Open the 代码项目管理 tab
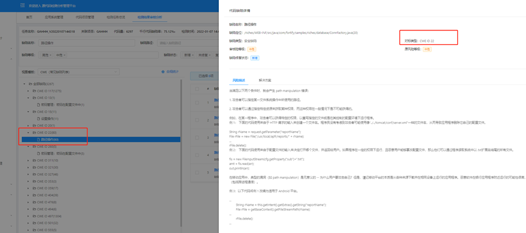The height and width of the screenshot is (233, 526). click(x=85, y=17)
